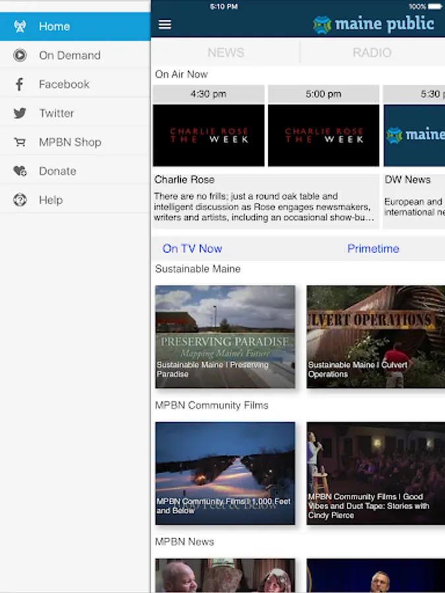Click the On Demand play icon
Screen dimensions: 445x593
(x=20, y=55)
